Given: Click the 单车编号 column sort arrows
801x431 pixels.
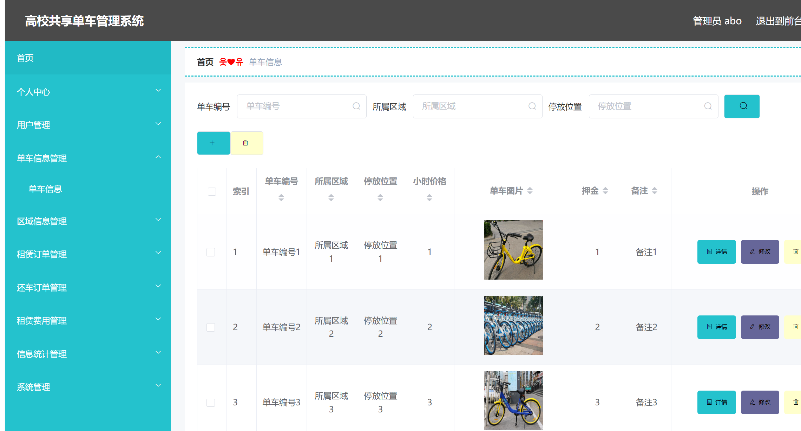Looking at the screenshot, I should pos(281,198).
